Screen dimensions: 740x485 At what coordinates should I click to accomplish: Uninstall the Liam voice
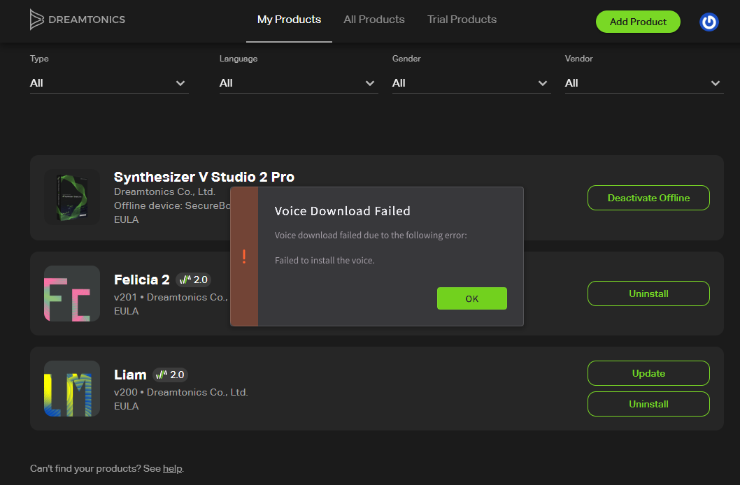coord(648,404)
